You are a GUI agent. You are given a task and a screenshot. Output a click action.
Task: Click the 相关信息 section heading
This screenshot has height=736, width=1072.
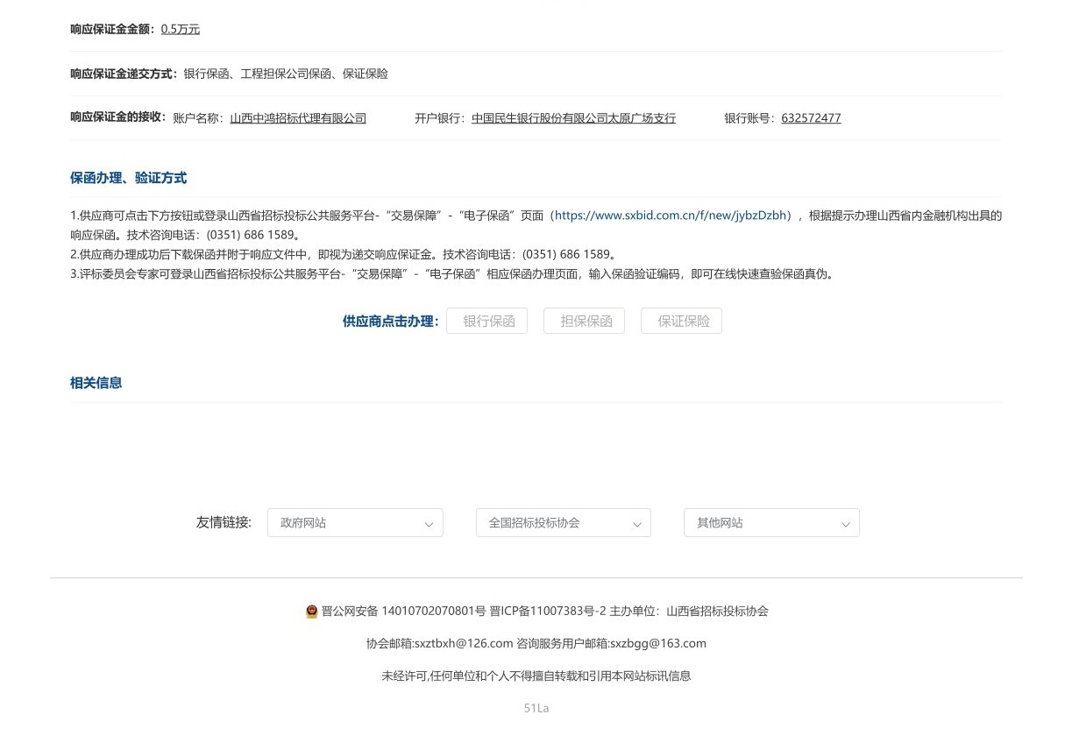(96, 383)
